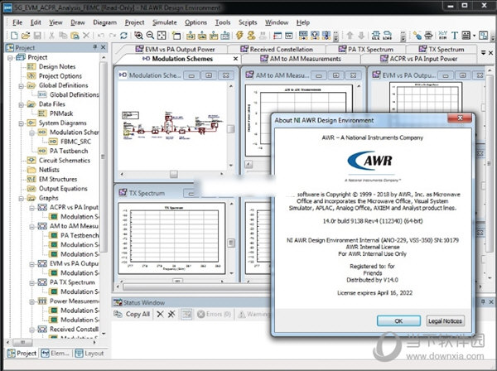Screen dimensions: 497x371
Task: Collapse the Graphs tree node
Action: [22, 198]
